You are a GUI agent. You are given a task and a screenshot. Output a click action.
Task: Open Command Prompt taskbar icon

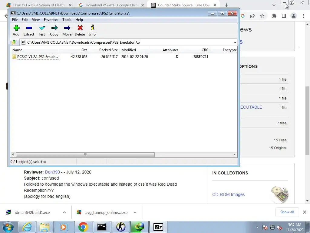[102, 227]
